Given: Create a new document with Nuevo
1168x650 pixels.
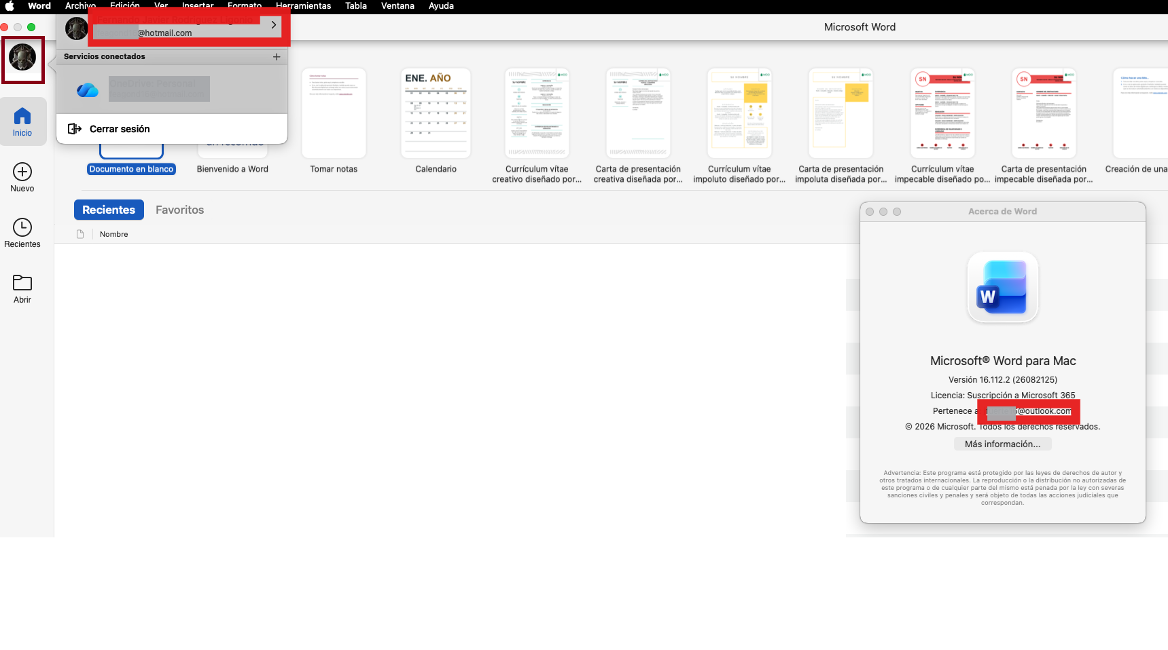Looking at the screenshot, I should [22, 178].
